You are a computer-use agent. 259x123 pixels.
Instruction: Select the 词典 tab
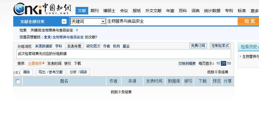pos(196,11)
